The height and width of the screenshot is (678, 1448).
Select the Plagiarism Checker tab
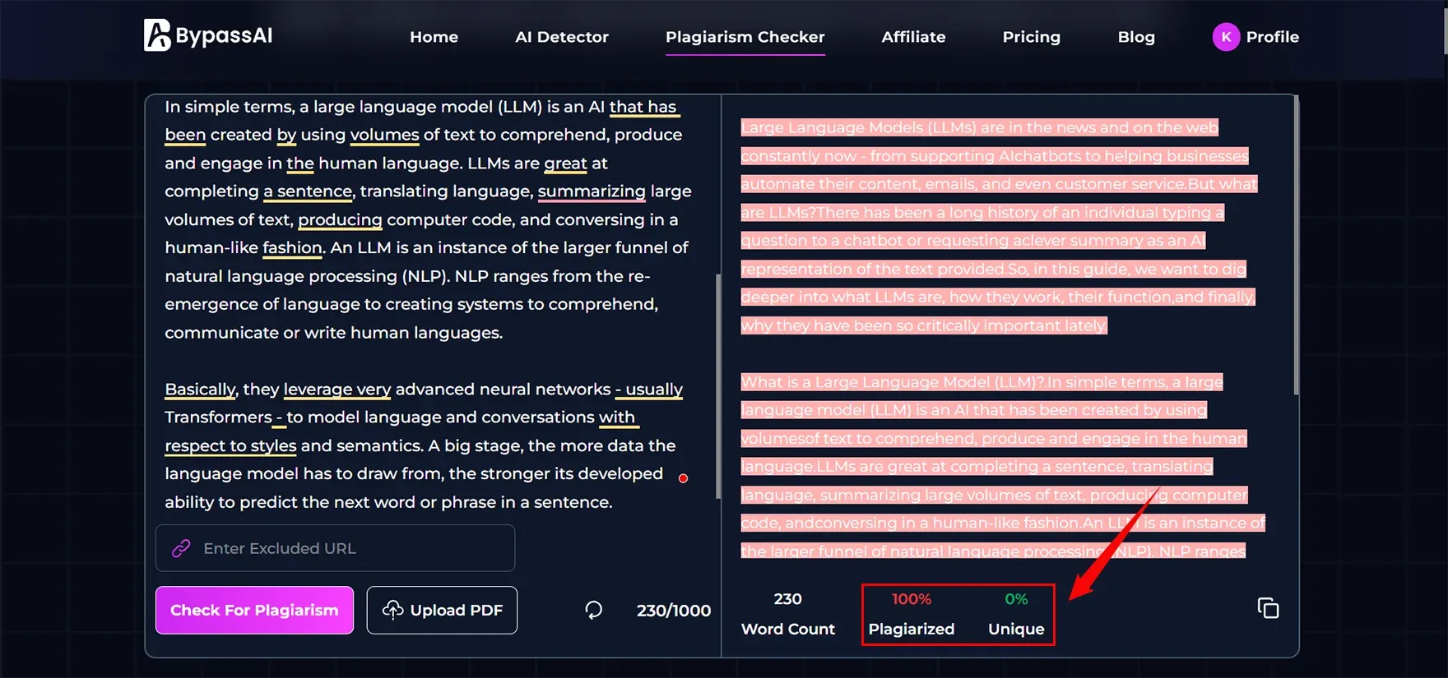(x=745, y=37)
